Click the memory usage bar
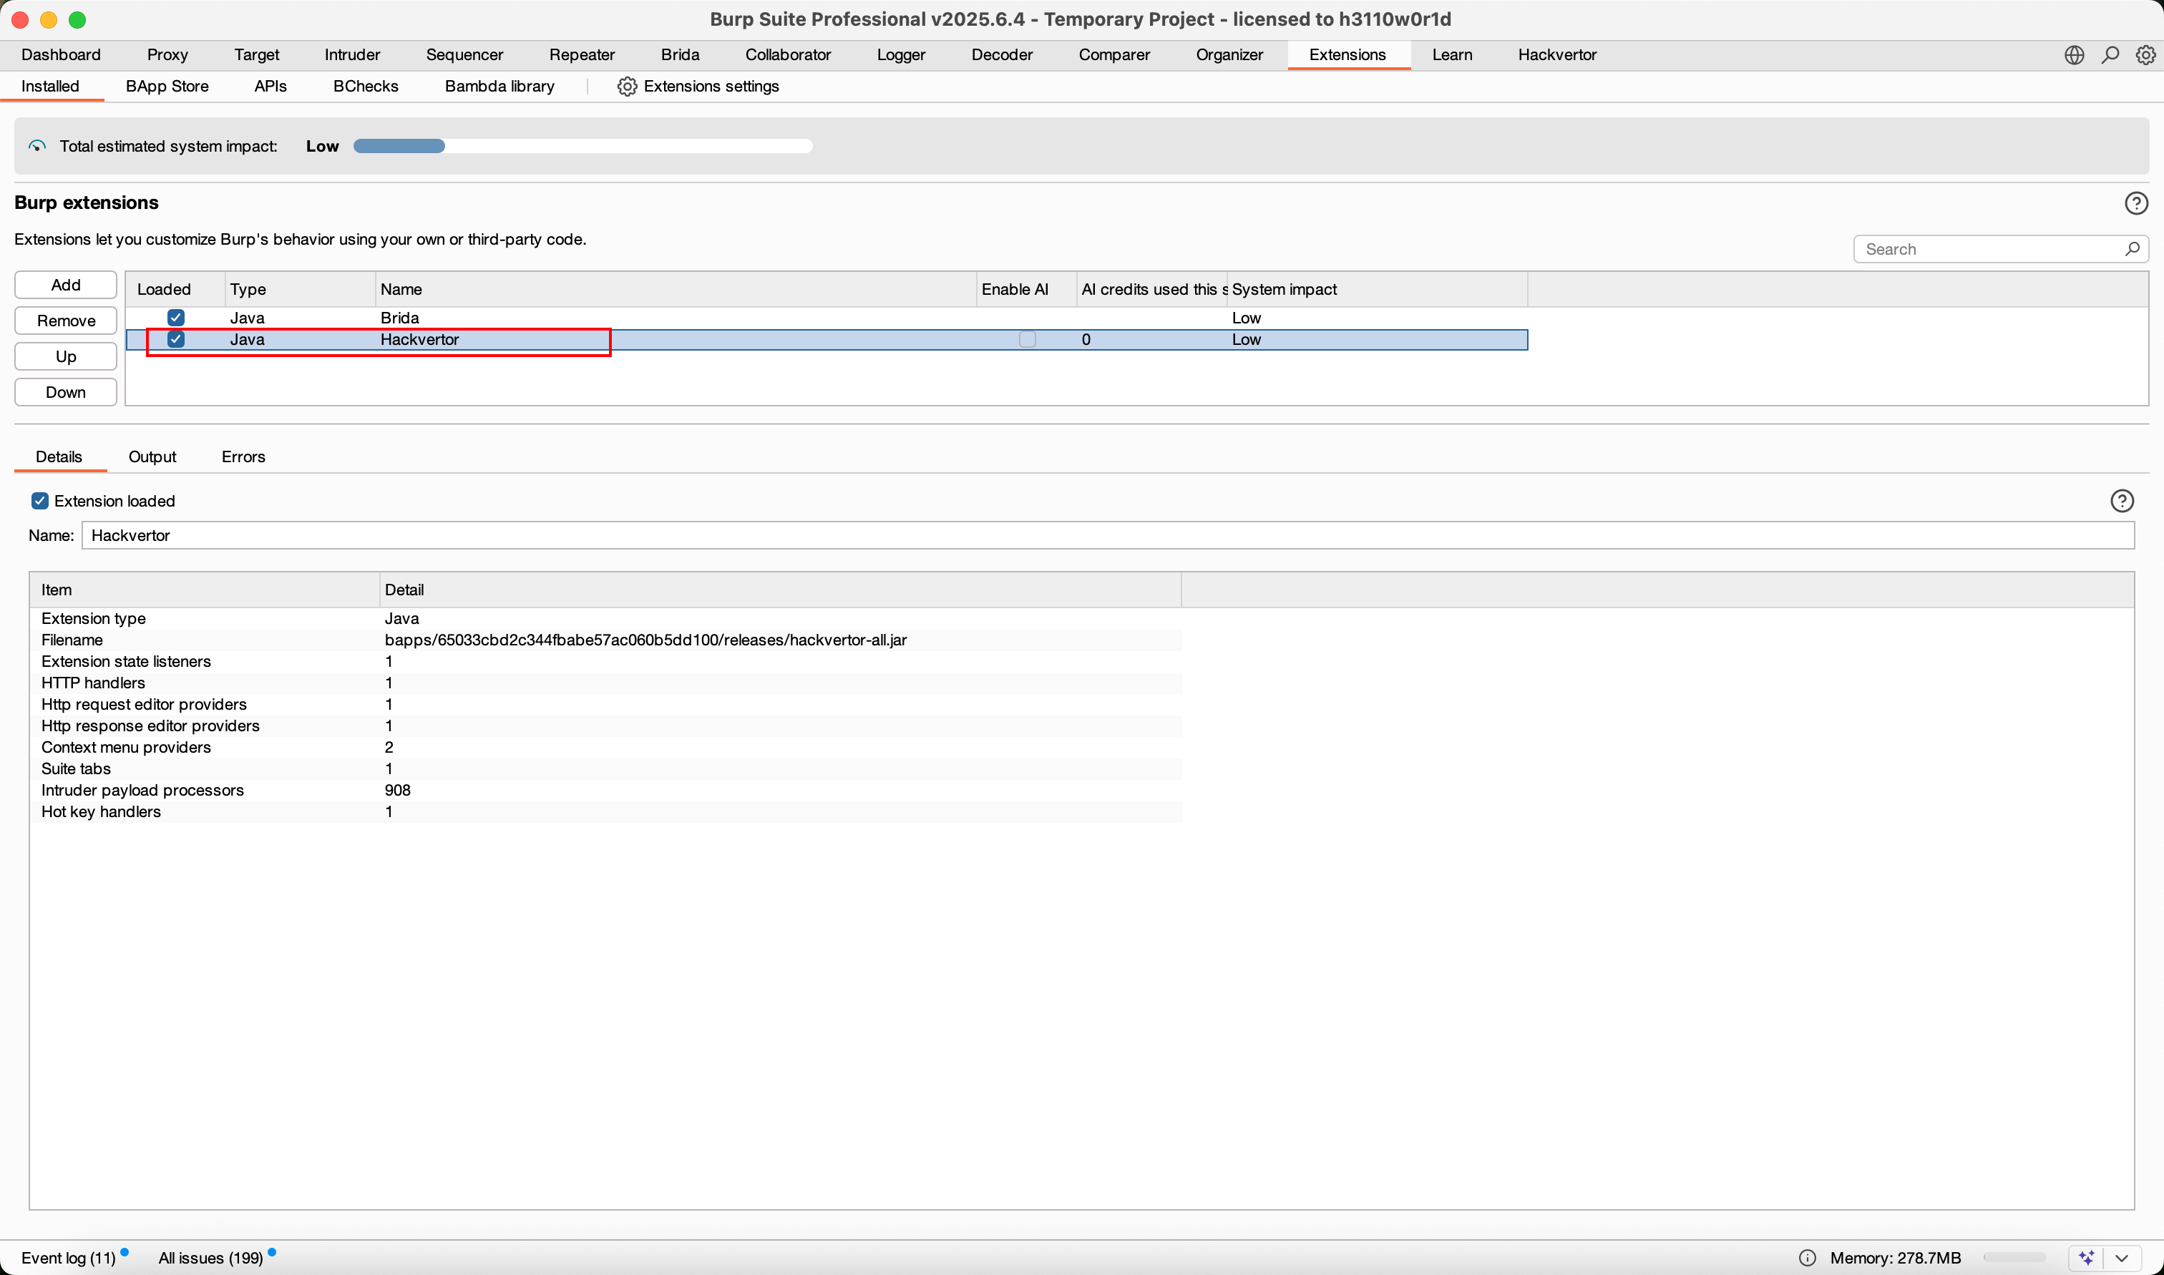The image size is (2164, 1275). (x=2014, y=1258)
